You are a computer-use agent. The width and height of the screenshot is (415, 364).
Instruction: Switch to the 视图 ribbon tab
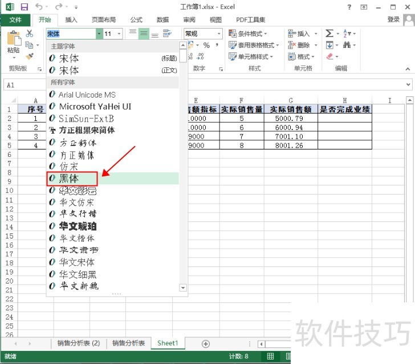click(x=215, y=20)
